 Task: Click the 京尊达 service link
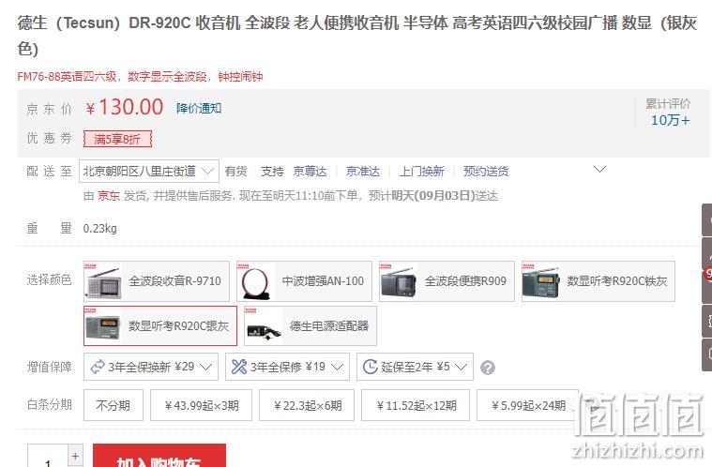(x=310, y=171)
